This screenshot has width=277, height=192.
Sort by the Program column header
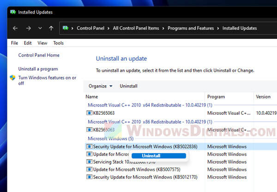coord(216,97)
